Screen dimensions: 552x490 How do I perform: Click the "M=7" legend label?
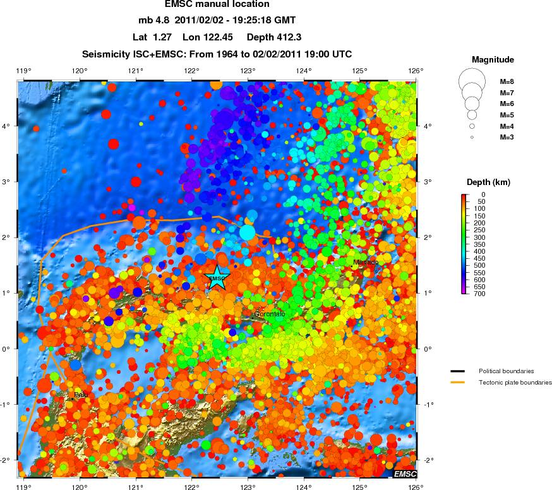pos(507,93)
